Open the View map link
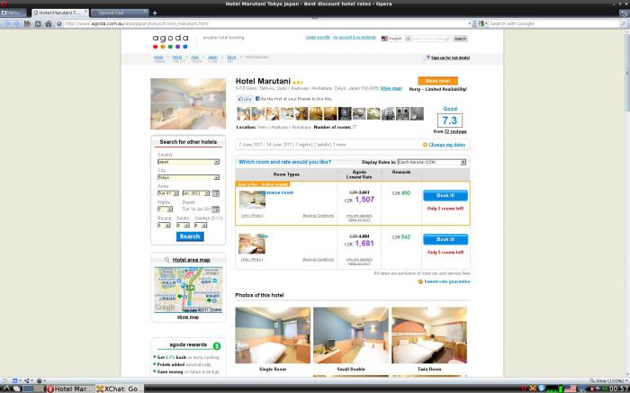The height and width of the screenshot is (393, 630). [x=391, y=88]
